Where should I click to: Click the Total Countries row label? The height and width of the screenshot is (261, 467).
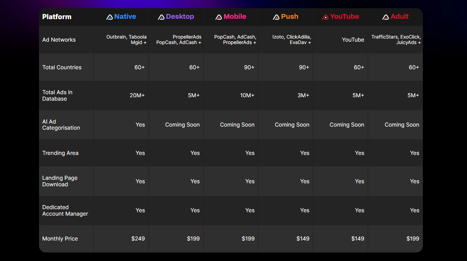coord(62,67)
